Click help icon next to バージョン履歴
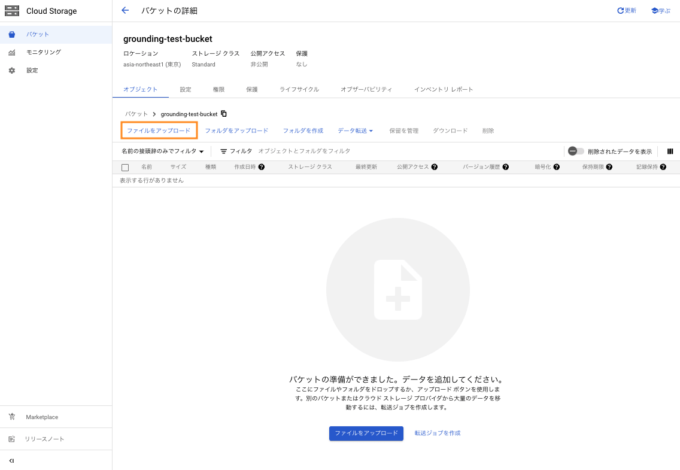This screenshot has height=470, width=680. [506, 167]
